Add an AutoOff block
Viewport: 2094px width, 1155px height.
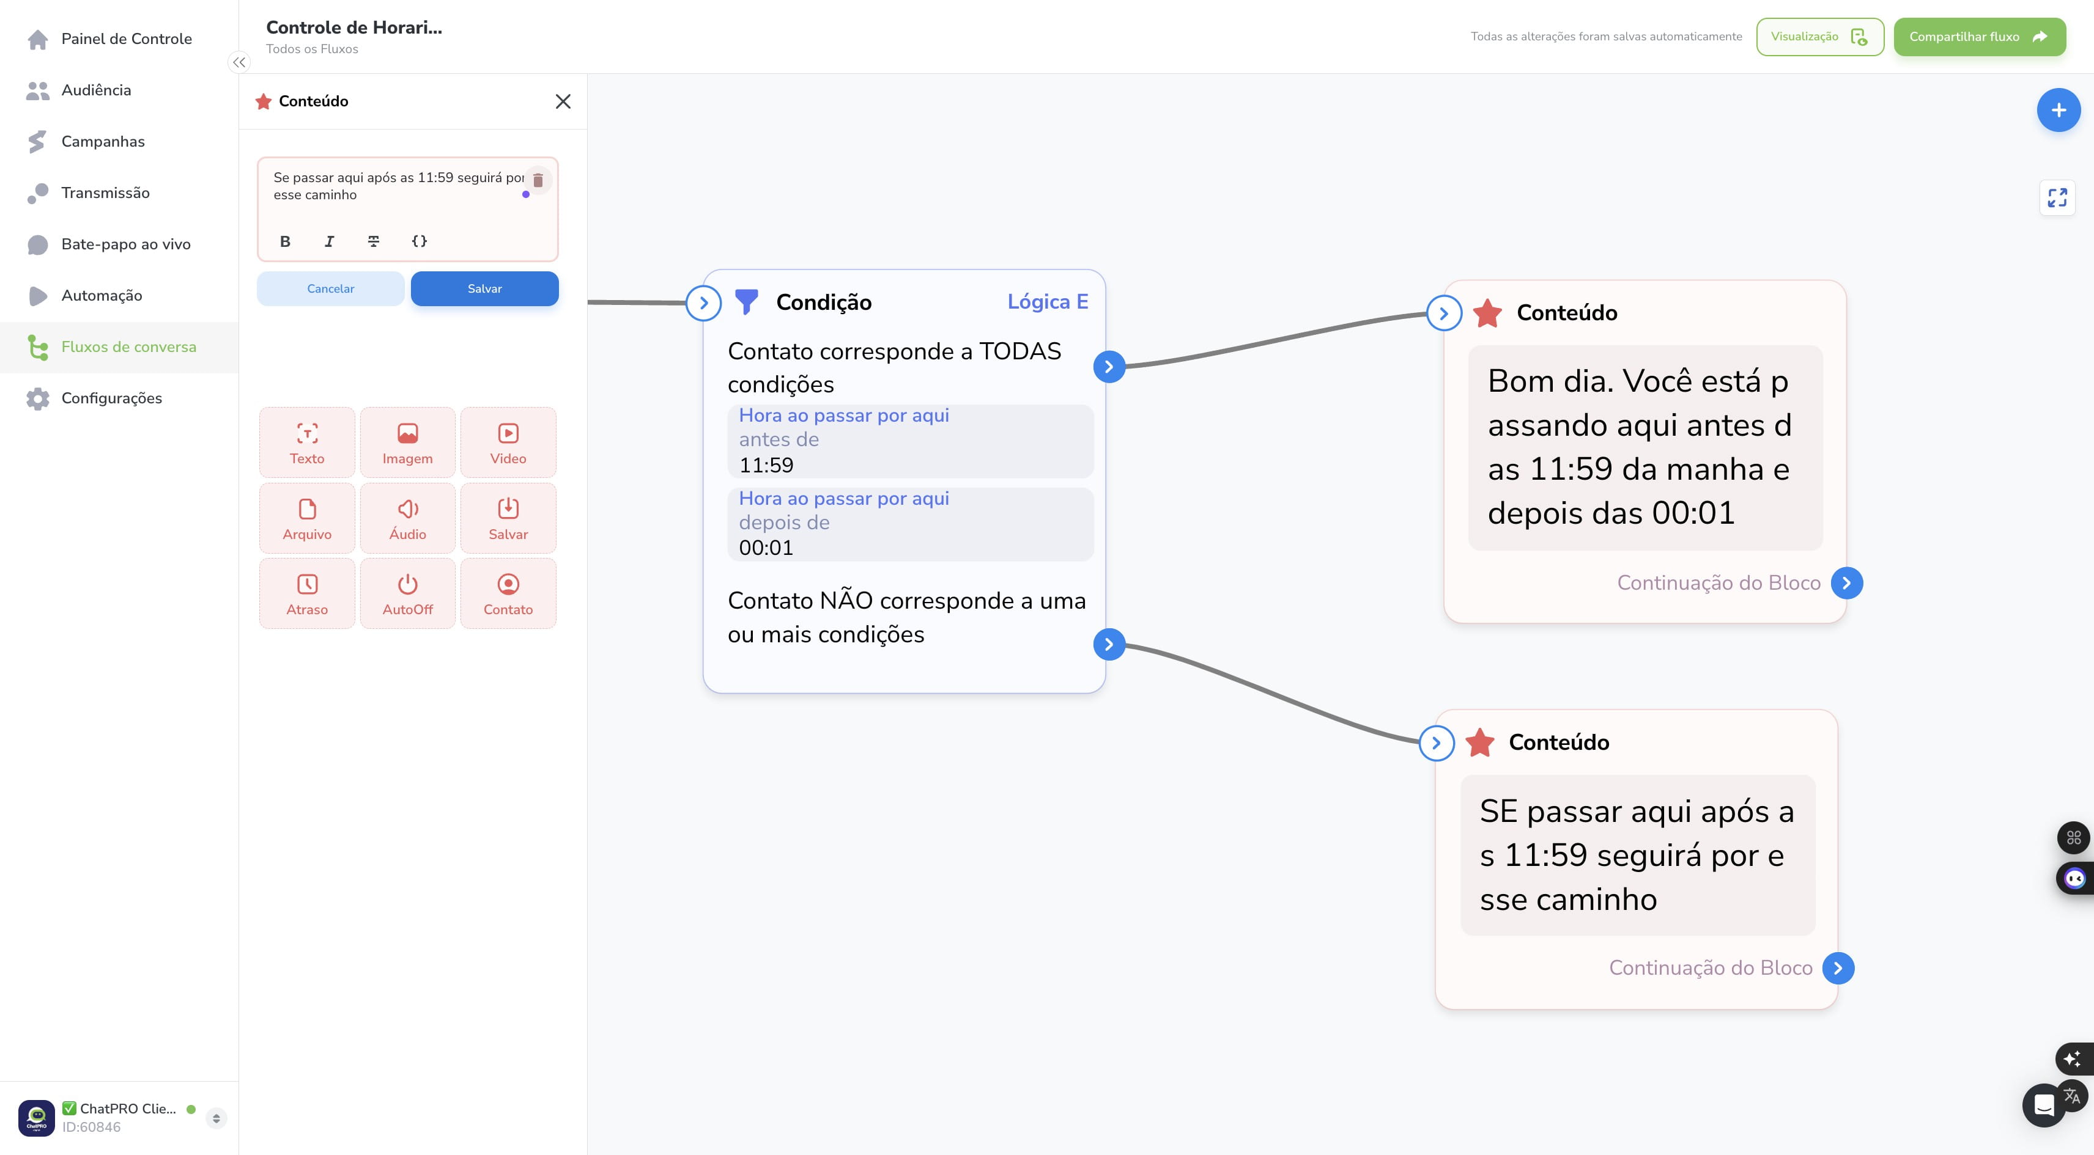pyautogui.click(x=407, y=594)
